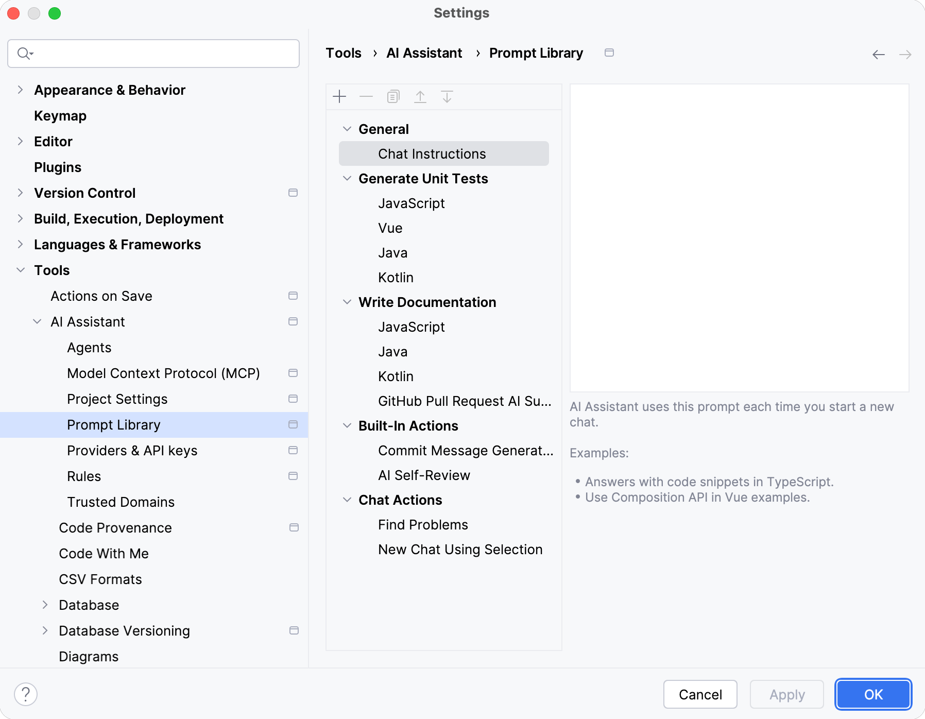This screenshot has width=925, height=719.
Task: Collapse the Generate Unit Tests group
Action: [x=348, y=179]
